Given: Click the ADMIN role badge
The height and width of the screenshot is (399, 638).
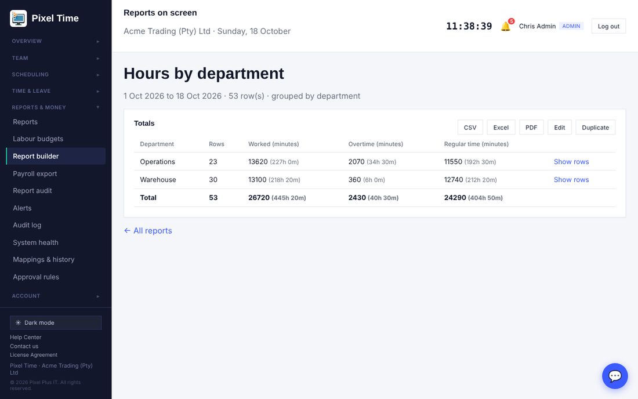Looking at the screenshot, I should point(571,26).
